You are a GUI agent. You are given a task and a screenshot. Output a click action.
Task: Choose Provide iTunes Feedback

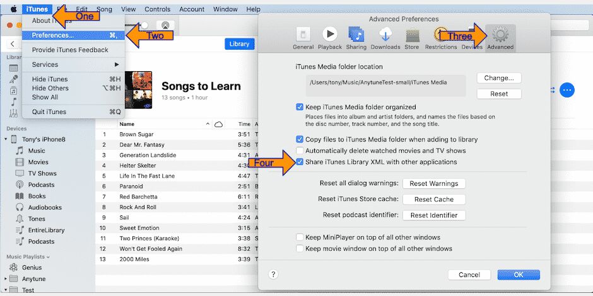pos(73,50)
